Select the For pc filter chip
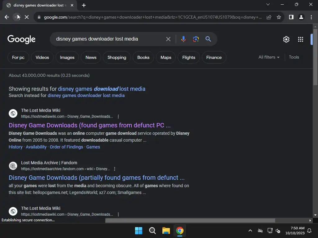This screenshot has height=238, width=318. tap(18, 57)
